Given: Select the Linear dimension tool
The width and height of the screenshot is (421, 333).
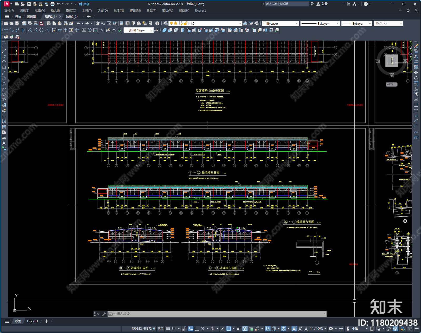Looking at the screenshot, I should click(6, 30).
